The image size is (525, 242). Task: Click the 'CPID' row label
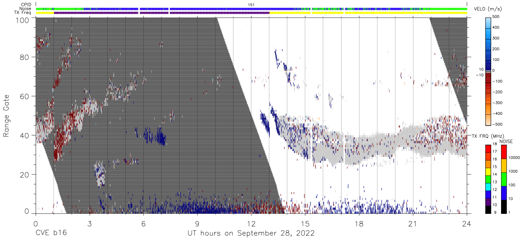pos(27,5)
